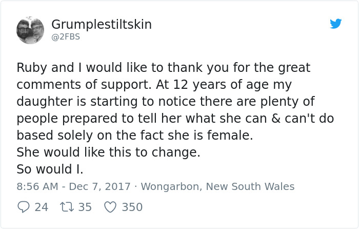This screenshot has width=359, height=229.
Task: Click the @2FBS handle
Action: coord(66,37)
